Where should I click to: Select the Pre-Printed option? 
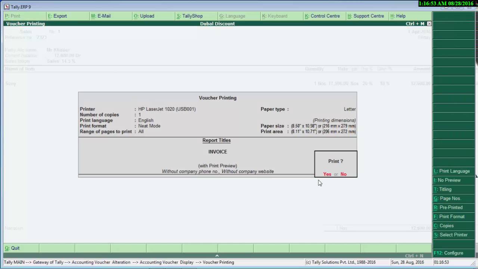453,207
